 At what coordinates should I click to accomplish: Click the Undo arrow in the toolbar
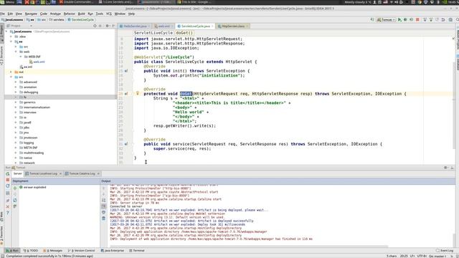pyautogui.click(x=443, y=19)
